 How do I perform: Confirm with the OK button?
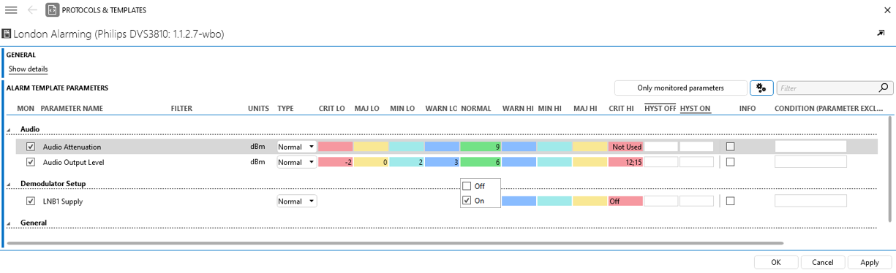[x=776, y=262]
